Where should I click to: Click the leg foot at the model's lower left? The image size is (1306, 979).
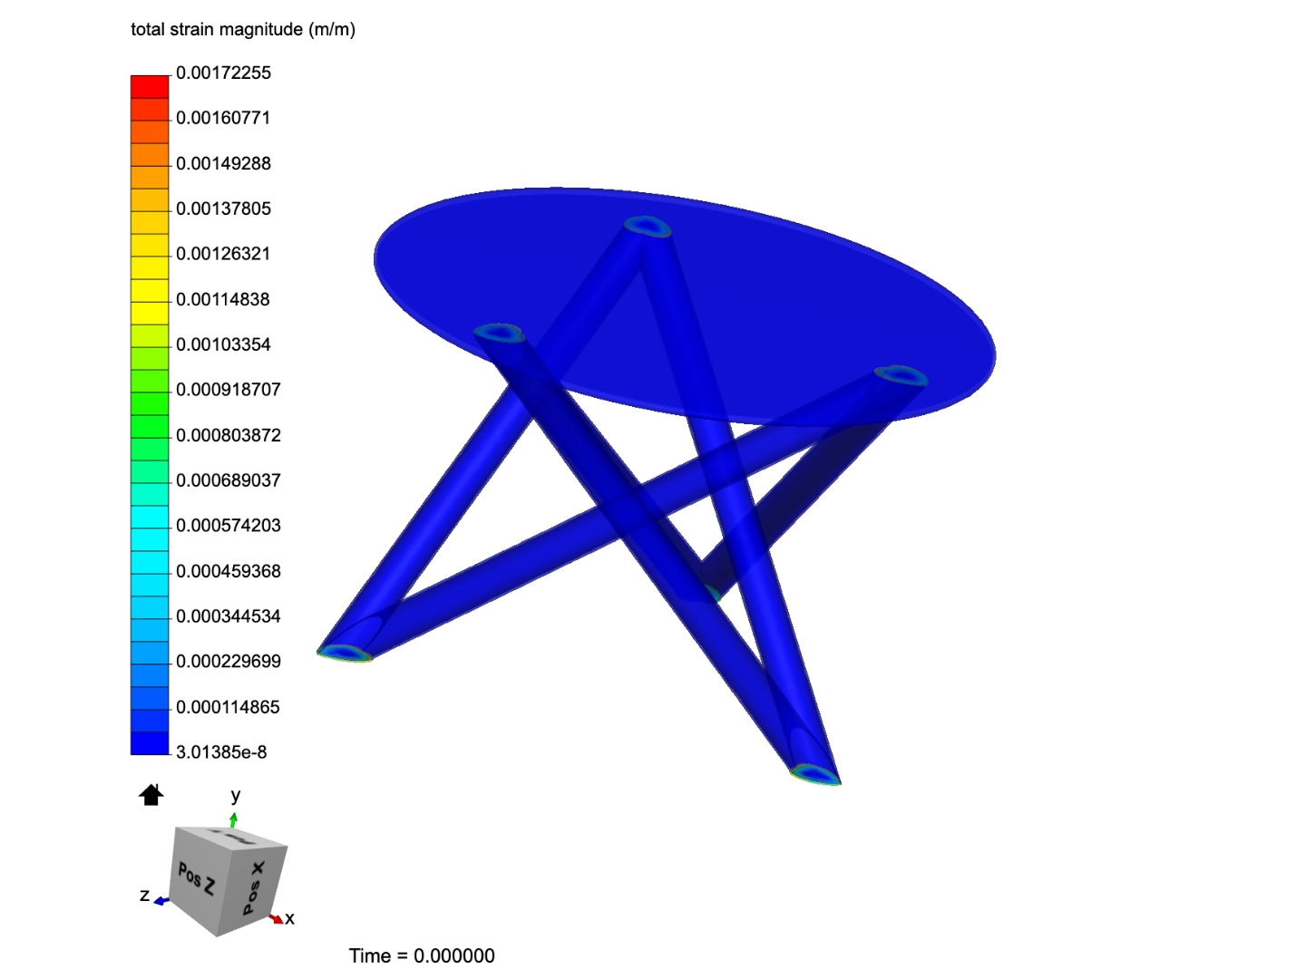pos(345,653)
